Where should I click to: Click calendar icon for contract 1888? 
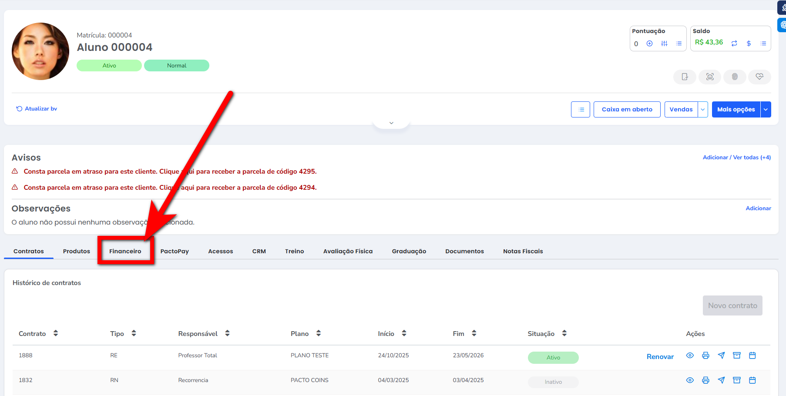(x=752, y=356)
